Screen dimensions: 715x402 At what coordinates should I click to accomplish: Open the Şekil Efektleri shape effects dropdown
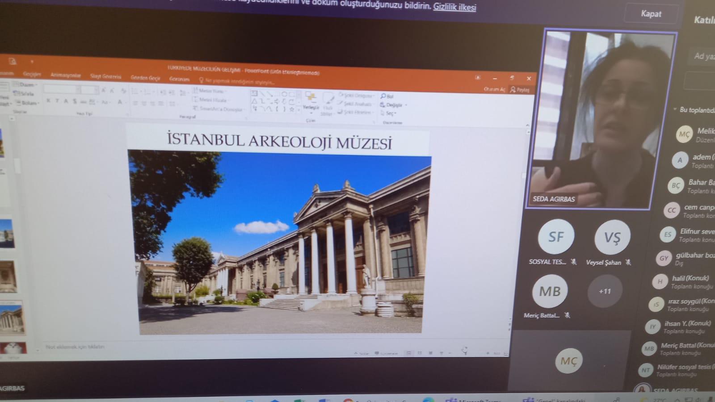[x=355, y=112]
